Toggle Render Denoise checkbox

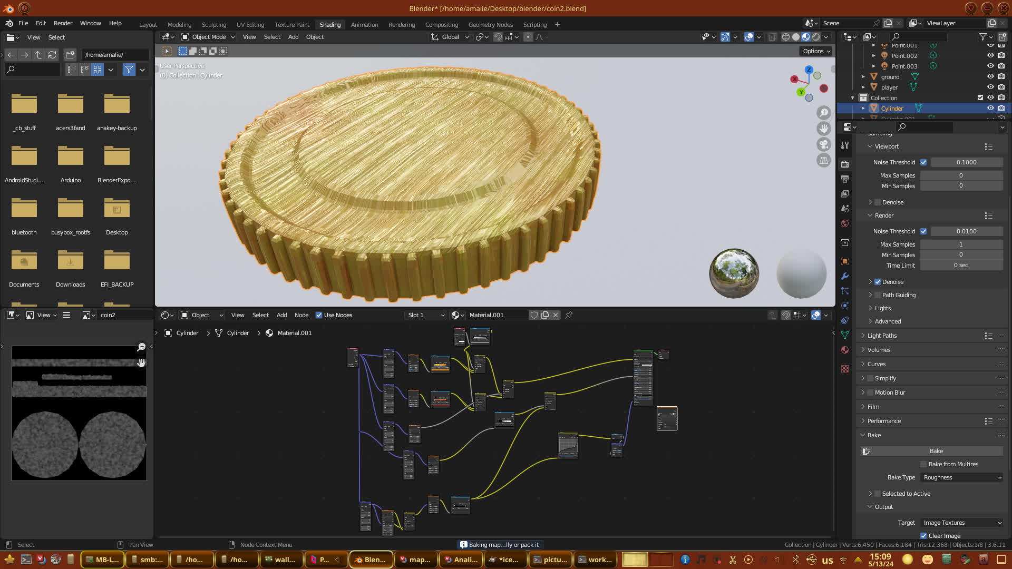pos(878,282)
